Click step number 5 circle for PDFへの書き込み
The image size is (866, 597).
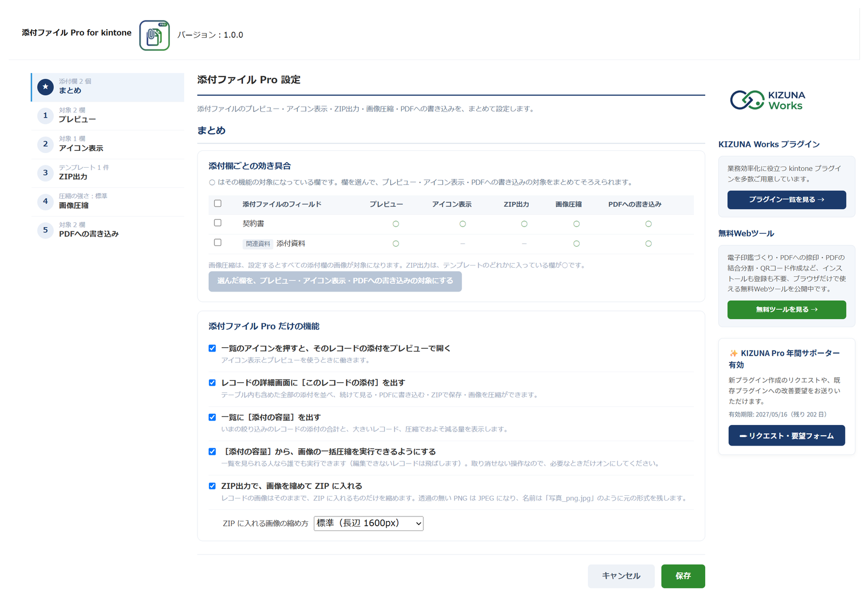[45, 230]
